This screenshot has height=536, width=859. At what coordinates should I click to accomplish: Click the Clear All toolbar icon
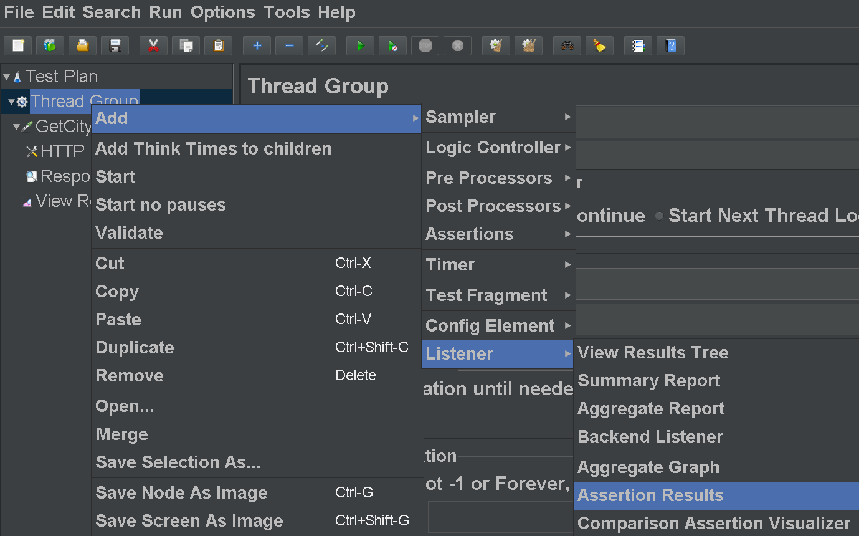pos(528,45)
